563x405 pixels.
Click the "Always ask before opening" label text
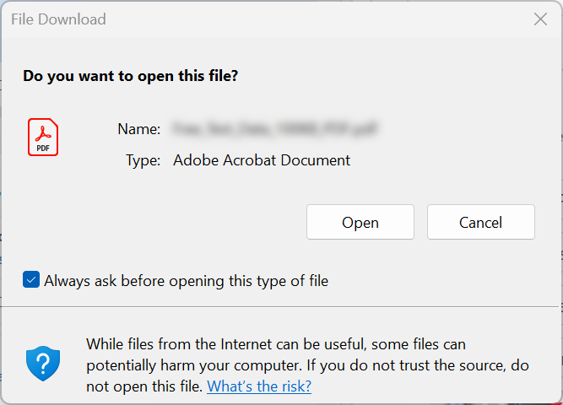[186, 281]
